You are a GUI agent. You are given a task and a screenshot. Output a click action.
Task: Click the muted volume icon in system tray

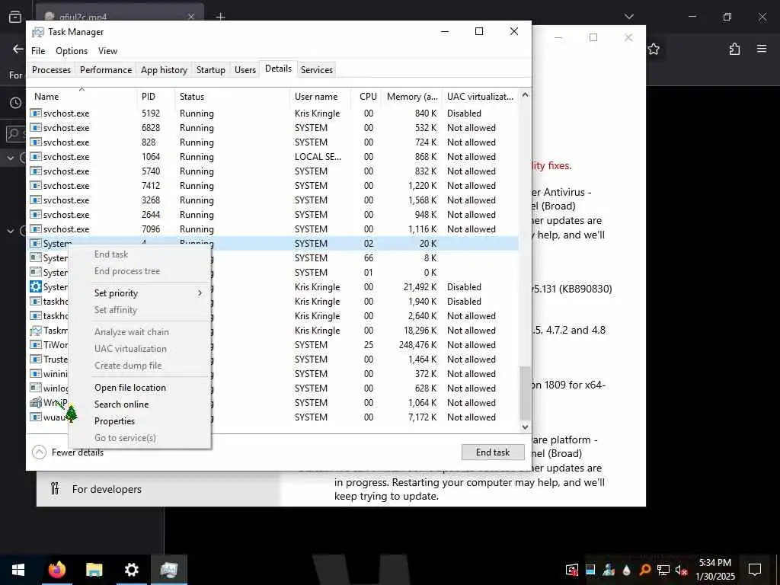click(681, 570)
